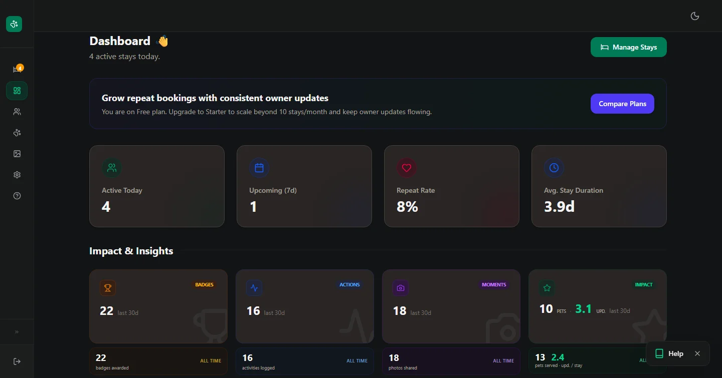Click the Manage Stays button
Image resolution: width=722 pixels, height=378 pixels.
pyautogui.click(x=629, y=47)
